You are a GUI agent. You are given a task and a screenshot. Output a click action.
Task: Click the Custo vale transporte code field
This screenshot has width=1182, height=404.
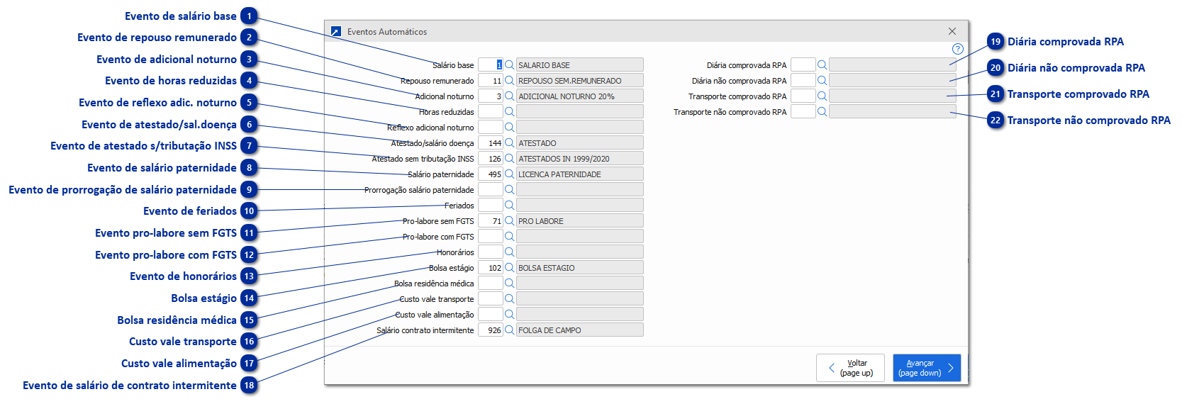[491, 298]
